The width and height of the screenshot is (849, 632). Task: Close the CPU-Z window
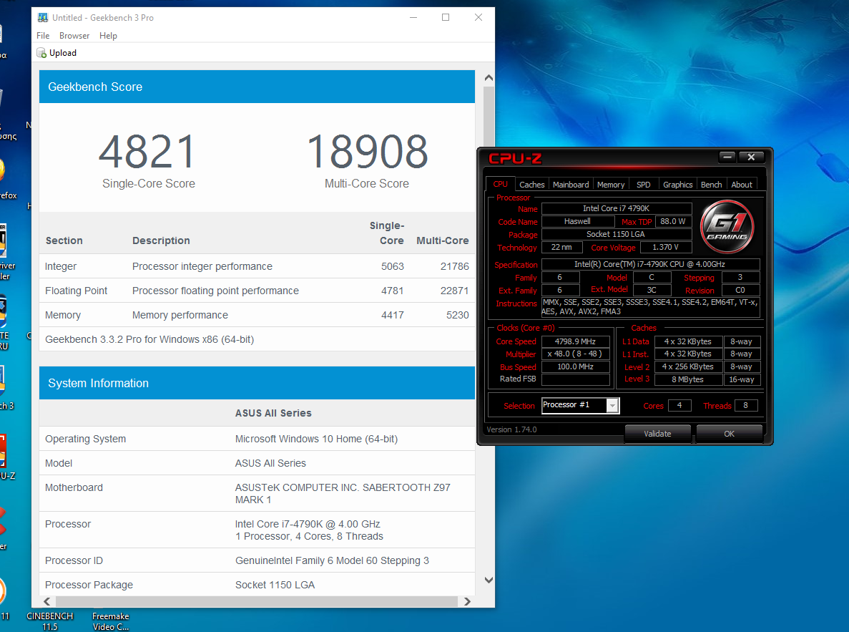pos(751,157)
